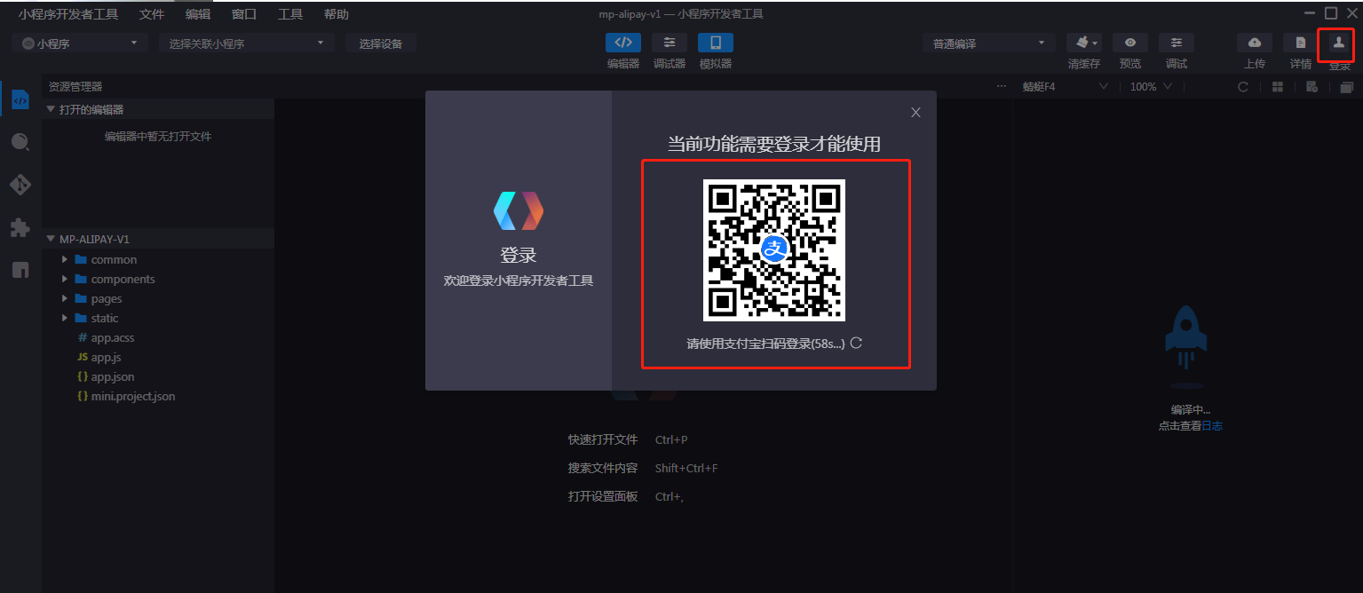The height and width of the screenshot is (593, 1363).
Task: Click the detach simulator window icon
Action: [x=1346, y=87]
